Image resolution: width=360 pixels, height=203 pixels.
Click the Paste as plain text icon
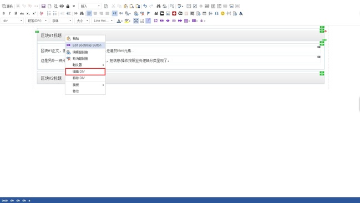click(x=131, y=6)
